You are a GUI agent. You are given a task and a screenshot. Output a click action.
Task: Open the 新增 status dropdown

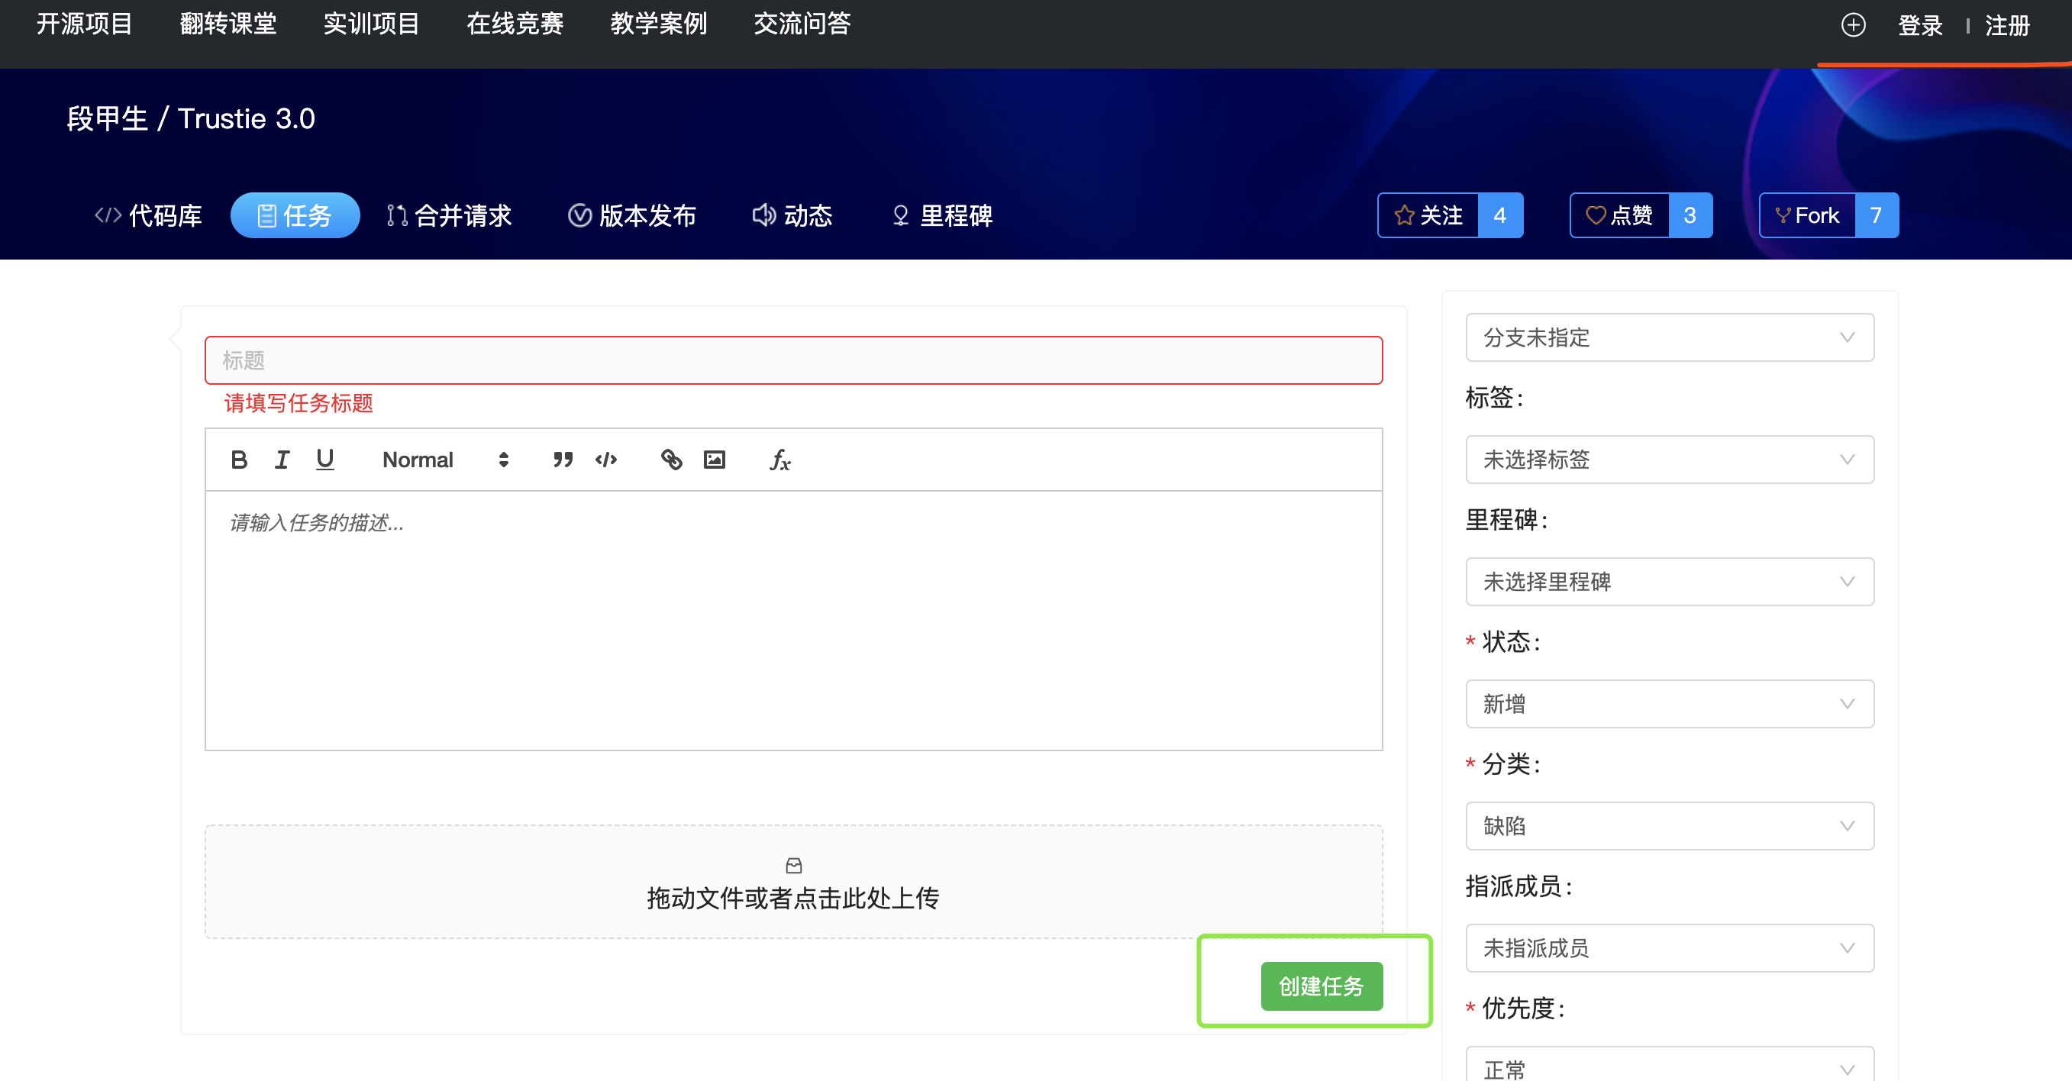point(1669,704)
